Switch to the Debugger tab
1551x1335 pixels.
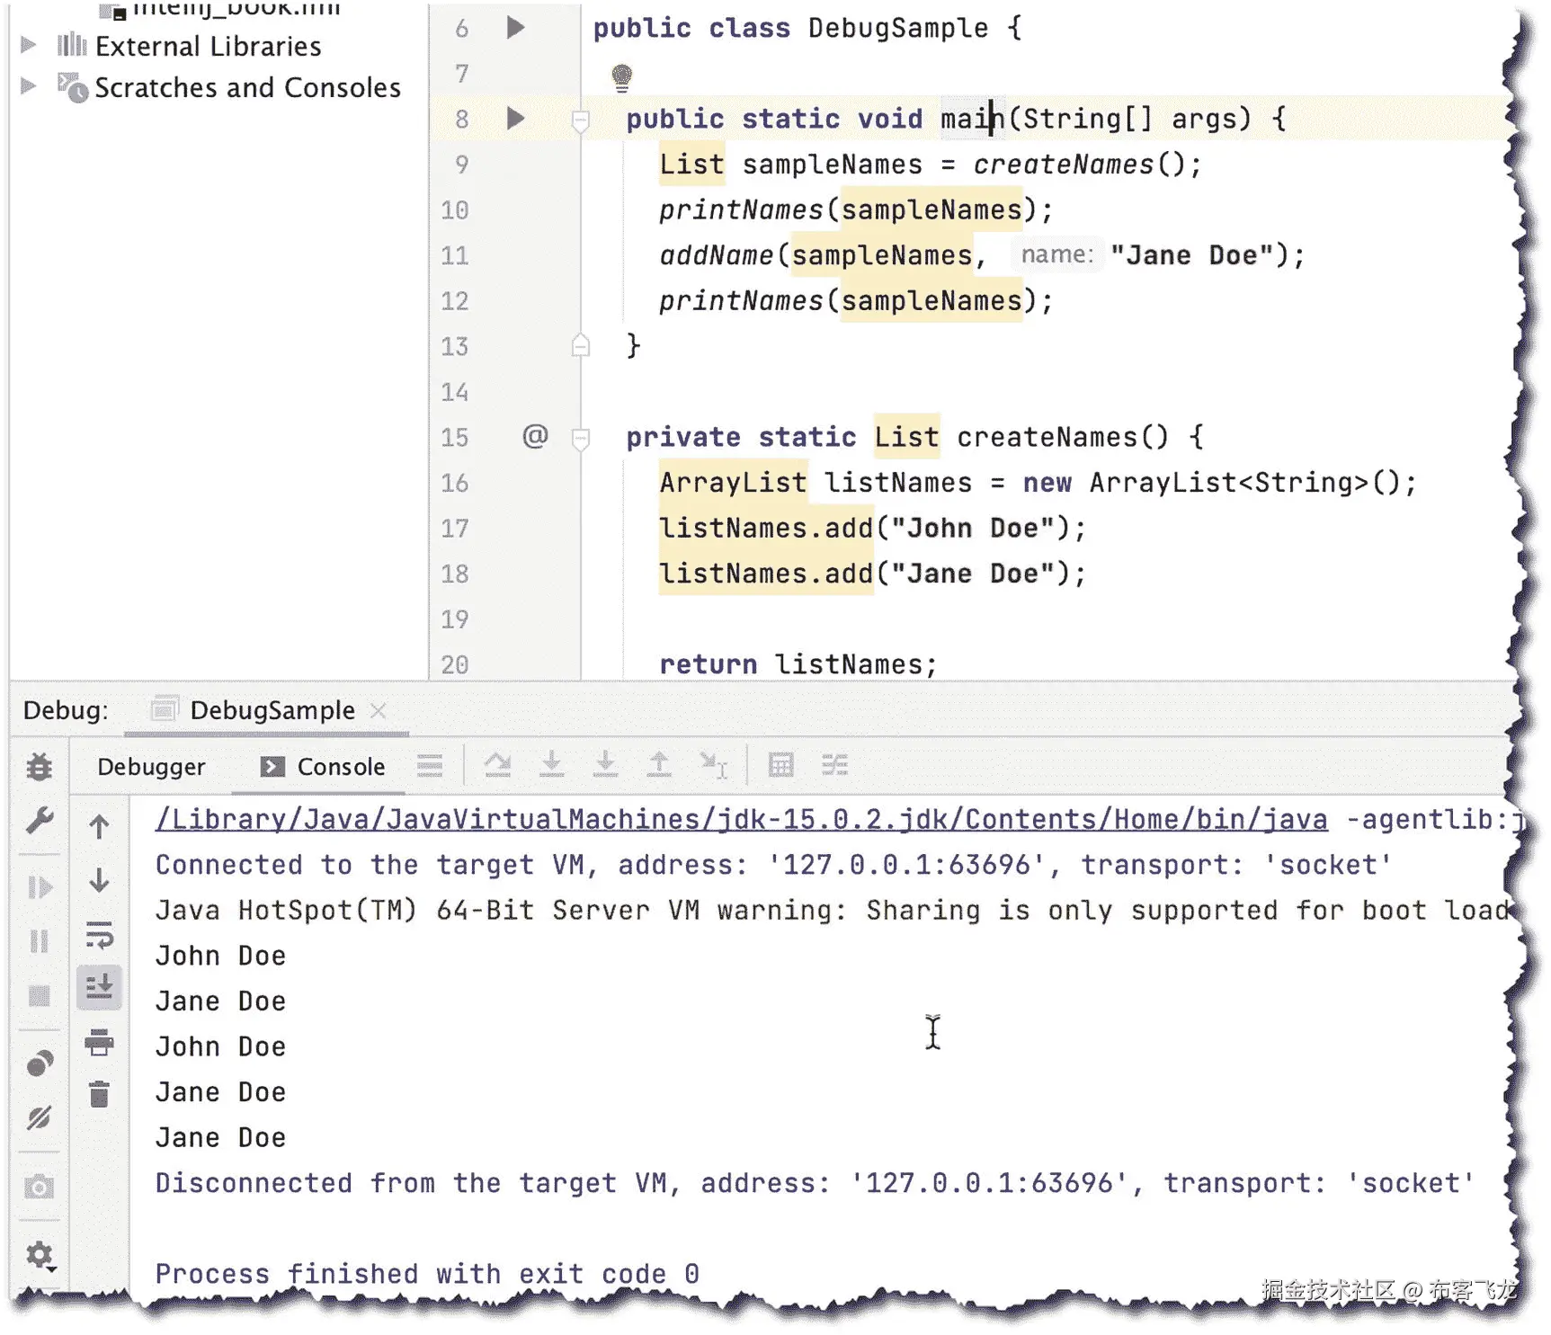tap(151, 767)
